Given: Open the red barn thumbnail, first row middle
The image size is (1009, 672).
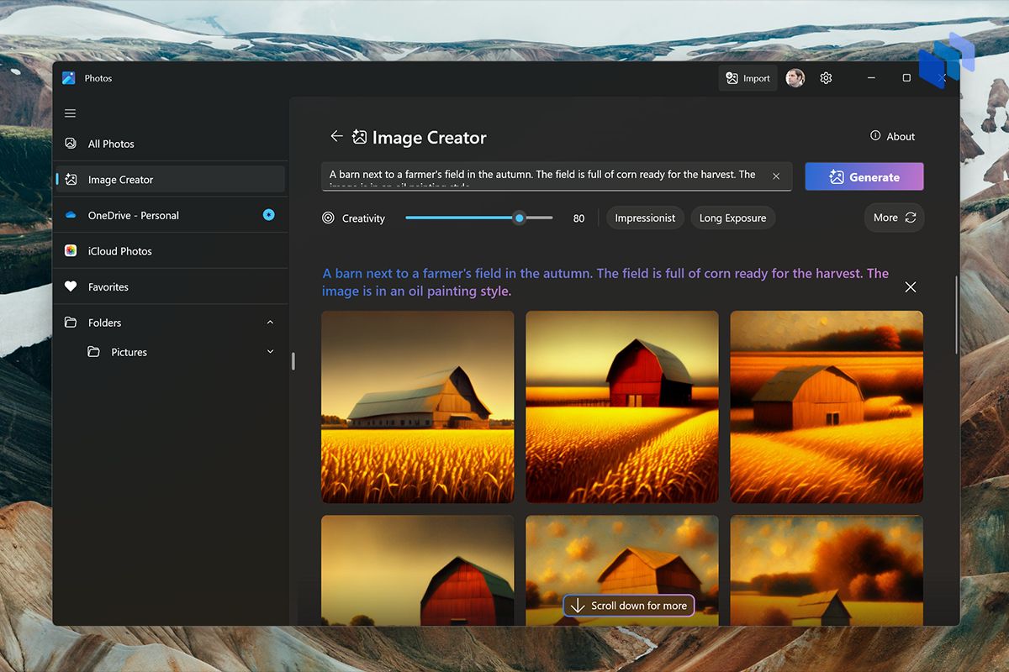Looking at the screenshot, I should click(622, 407).
